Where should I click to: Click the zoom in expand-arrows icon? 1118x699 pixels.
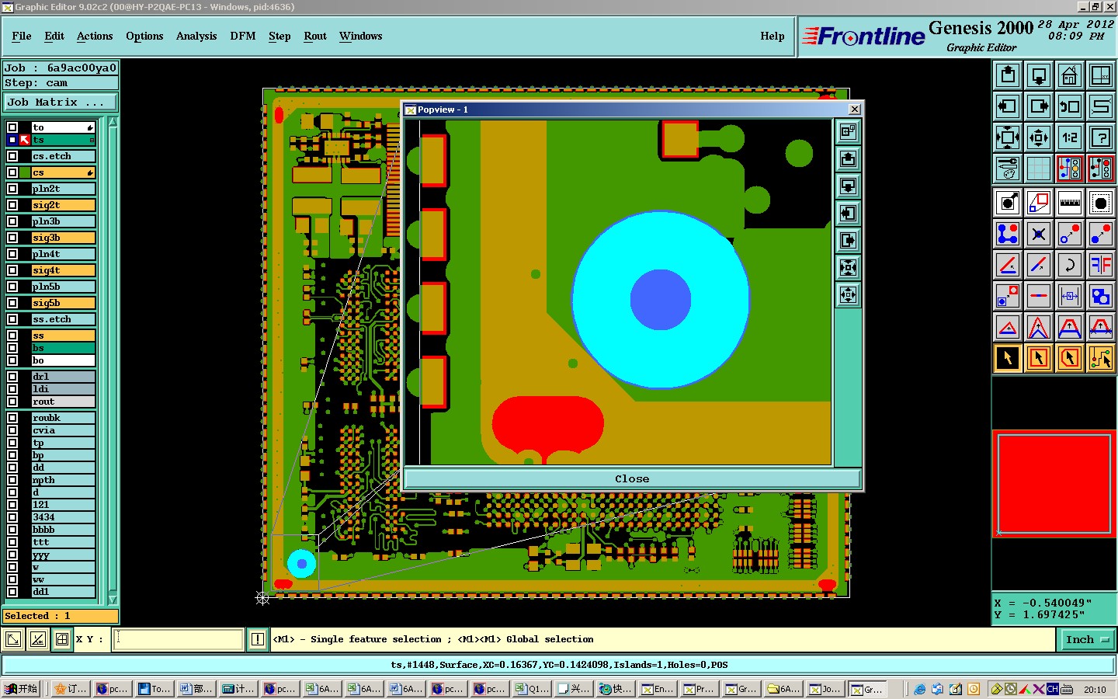point(1008,137)
